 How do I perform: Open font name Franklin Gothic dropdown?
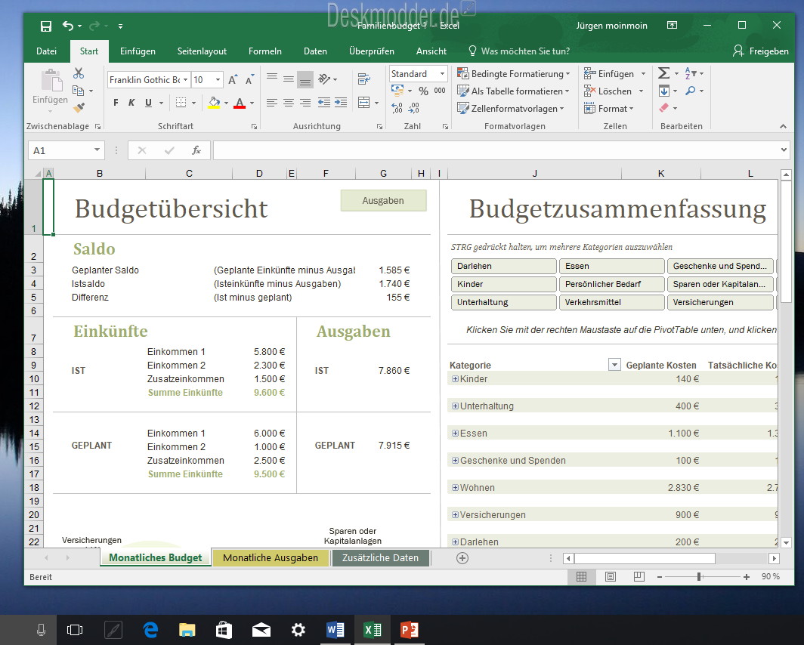[185, 79]
